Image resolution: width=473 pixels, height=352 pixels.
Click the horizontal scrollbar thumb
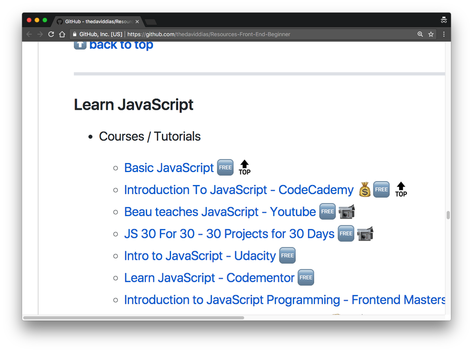coord(134,318)
